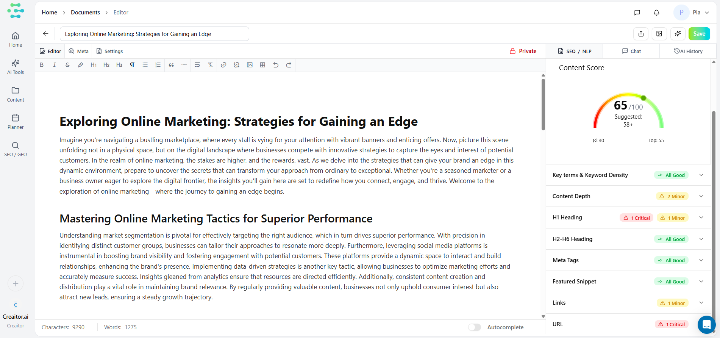Expand the H1 Heading section
Viewport: 720px width, 338px height.
(x=701, y=218)
